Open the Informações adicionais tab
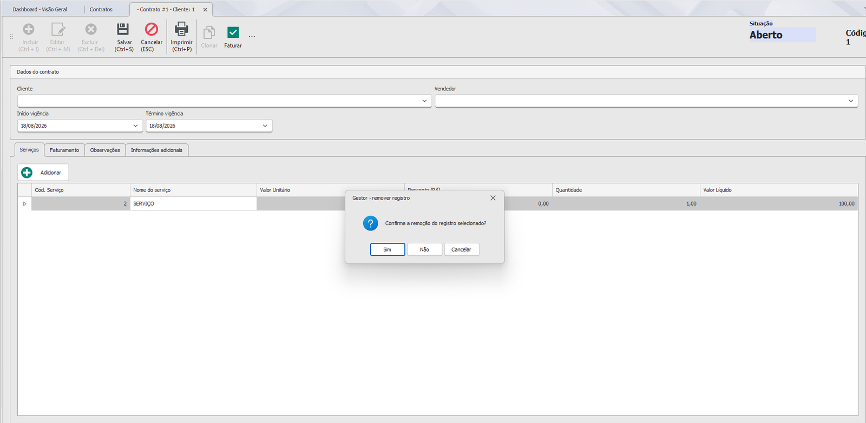 tap(156, 150)
